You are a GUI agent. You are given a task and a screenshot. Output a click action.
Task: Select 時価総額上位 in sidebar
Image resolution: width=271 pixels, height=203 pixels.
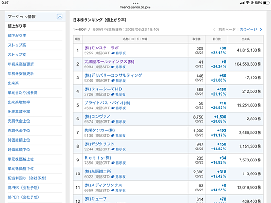point(19,140)
